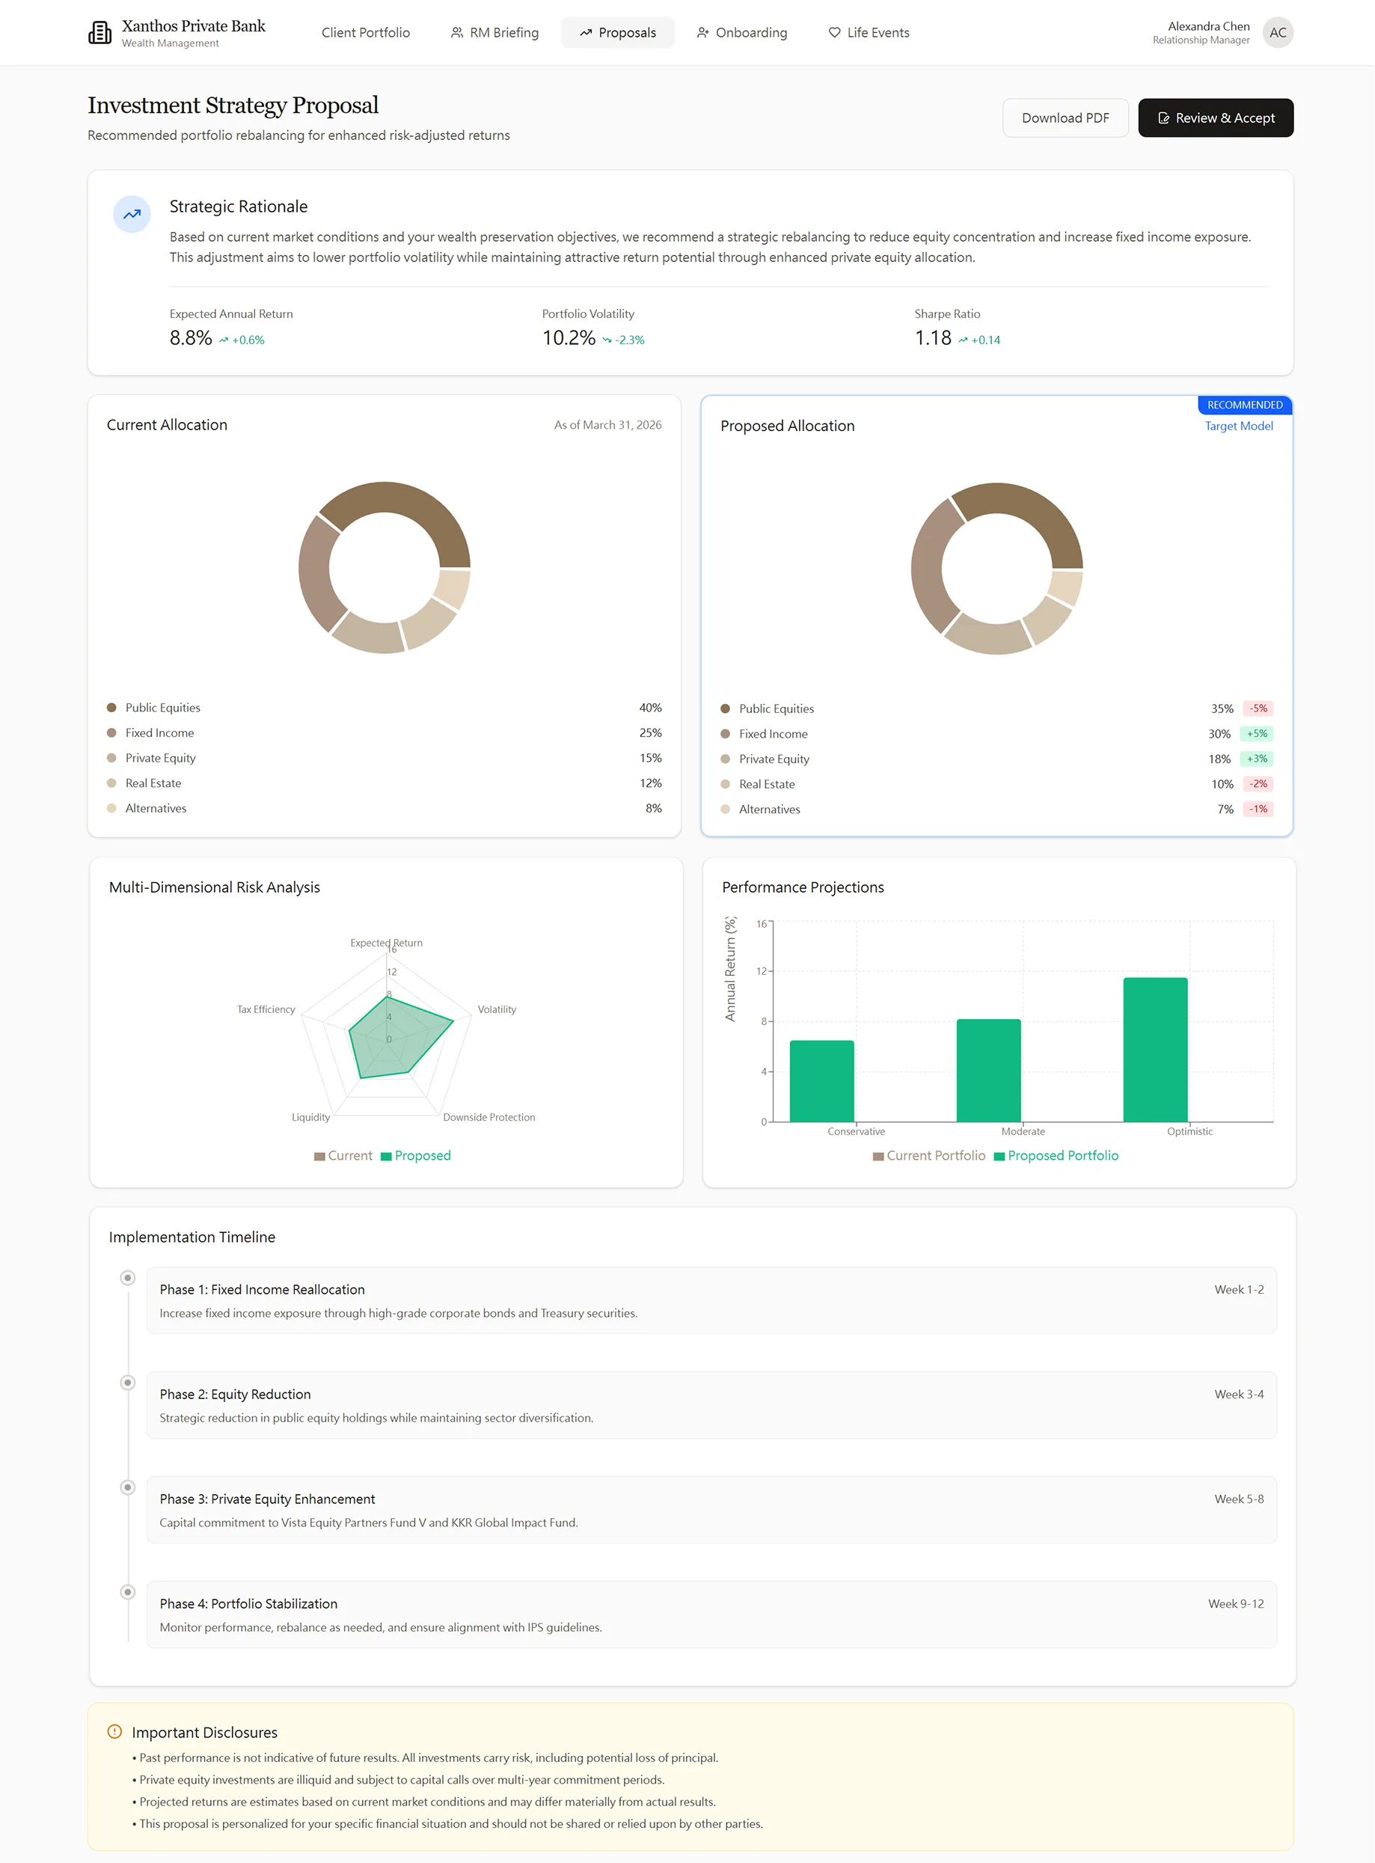Select the Phase 1 timeline marker
Viewport: 1375px width, 1863px height.
127,1278
